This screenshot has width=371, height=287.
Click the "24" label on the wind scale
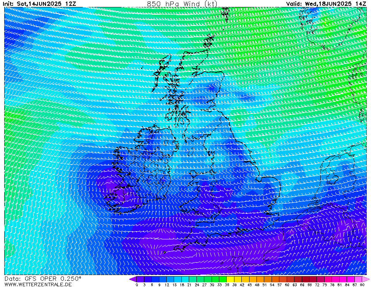click(x=197, y=285)
